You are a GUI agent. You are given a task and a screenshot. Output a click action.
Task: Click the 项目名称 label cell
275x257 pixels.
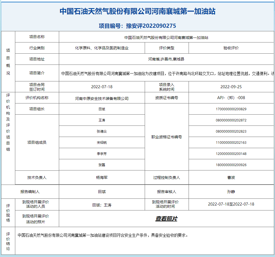tap(37, 37)
